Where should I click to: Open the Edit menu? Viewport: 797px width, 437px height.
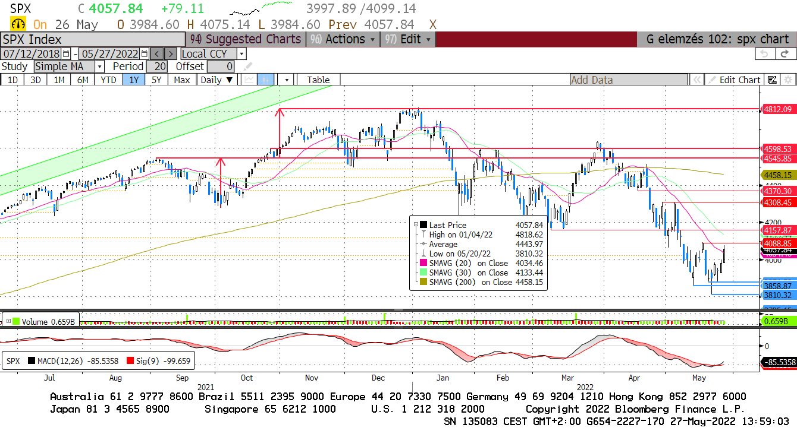click(x=408, y=39)
